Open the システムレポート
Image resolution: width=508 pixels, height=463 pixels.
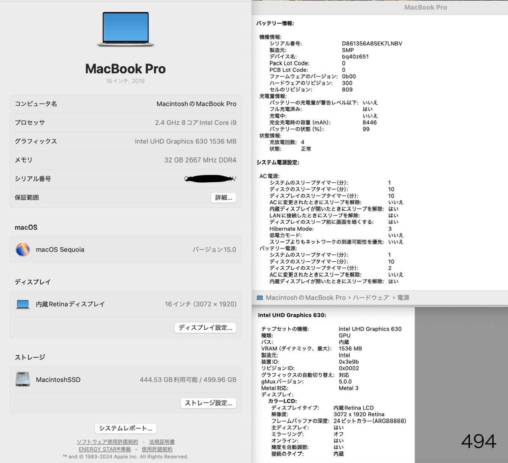[x=125, y=428]
